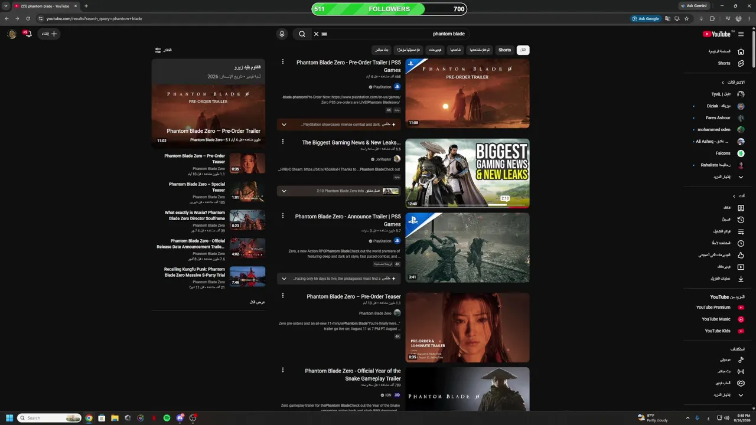Expand AI summary under Pre-Order Trailer video
The height and width of the screenshot is (425, 756).
click(284, 125)
